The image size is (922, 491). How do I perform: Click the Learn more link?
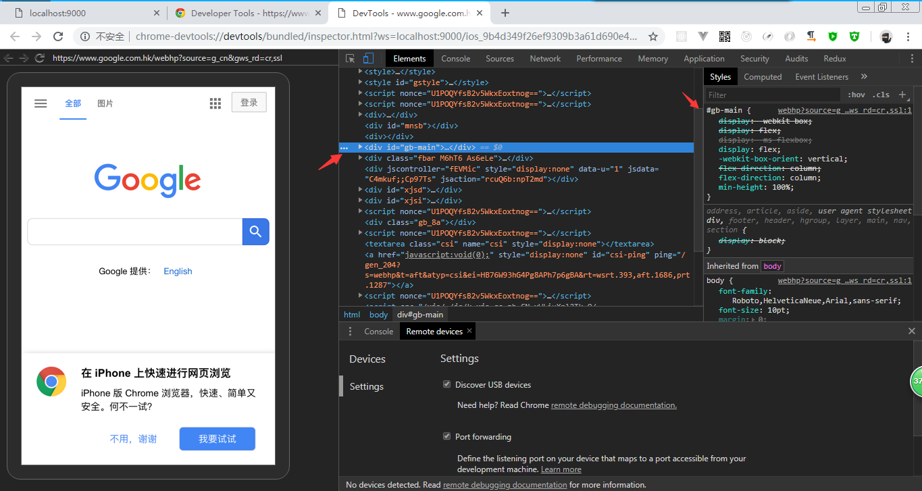click(561, 469)
